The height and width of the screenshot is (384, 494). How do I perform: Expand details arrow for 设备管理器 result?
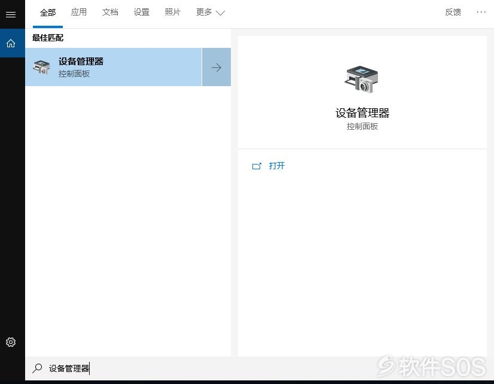pyautogui.click(x=216, y=67)
